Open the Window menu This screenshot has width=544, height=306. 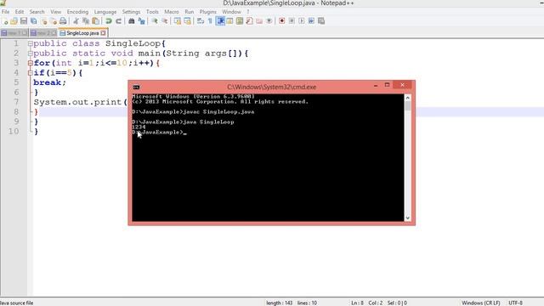[x=231, y=12]
